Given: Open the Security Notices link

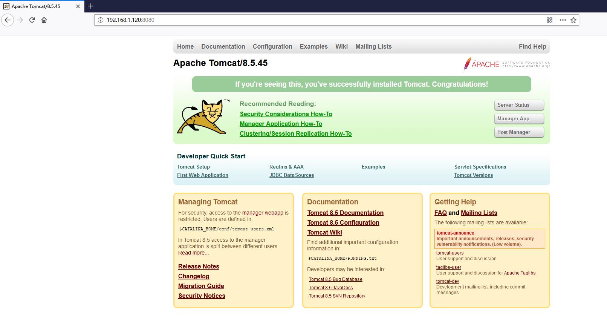Looking at the screenshot, I should click(202, 296).
